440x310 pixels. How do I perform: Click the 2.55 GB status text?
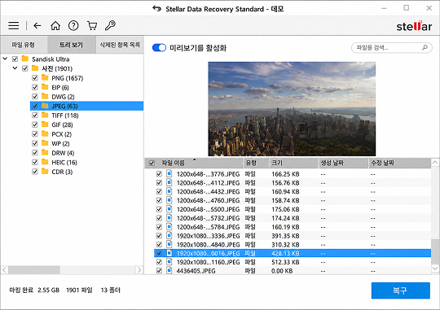tap(49, 290)
